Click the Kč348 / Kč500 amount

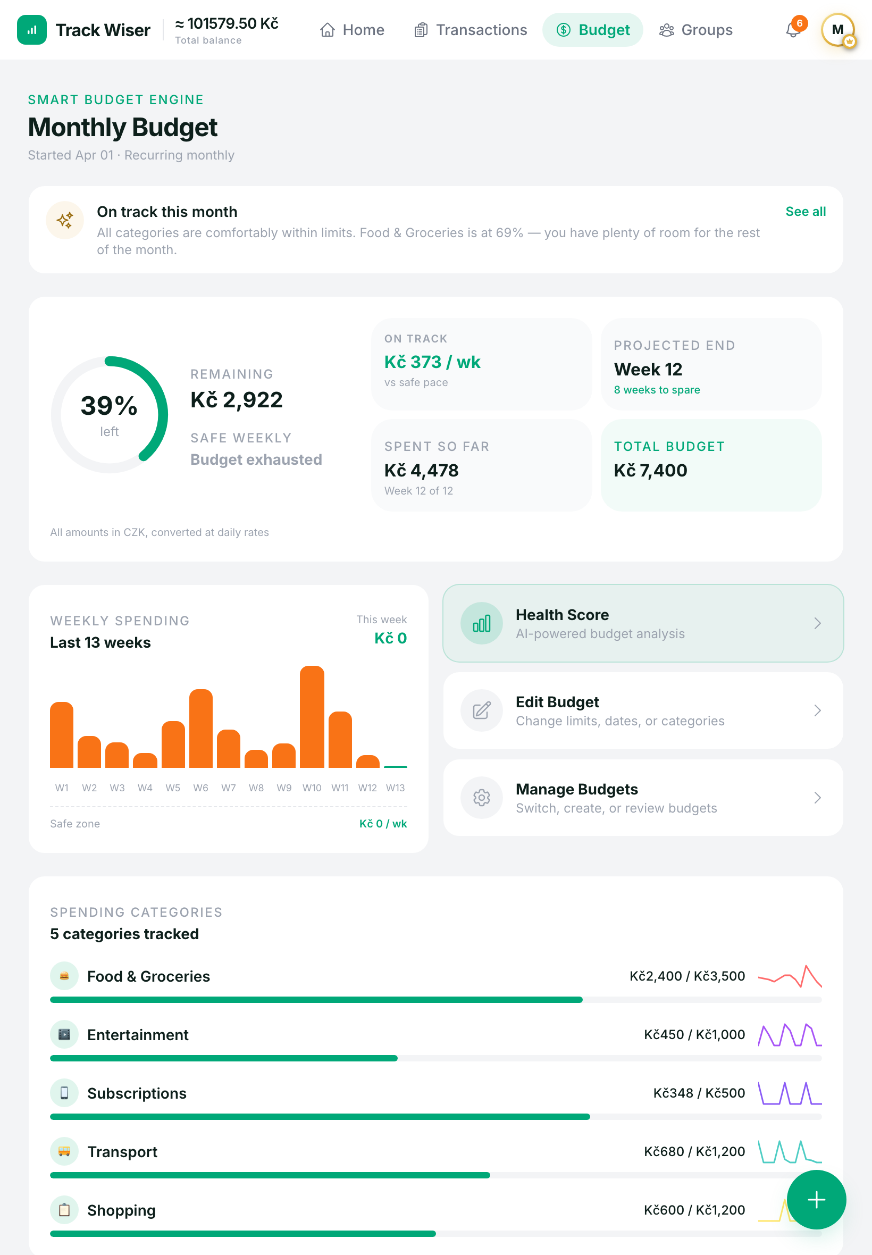[x=699, y=1093]
